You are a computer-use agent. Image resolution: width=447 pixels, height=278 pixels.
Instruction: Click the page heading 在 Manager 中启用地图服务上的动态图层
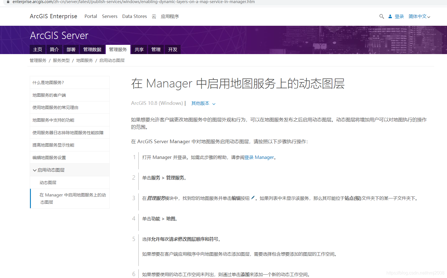(x=238, y=84)
